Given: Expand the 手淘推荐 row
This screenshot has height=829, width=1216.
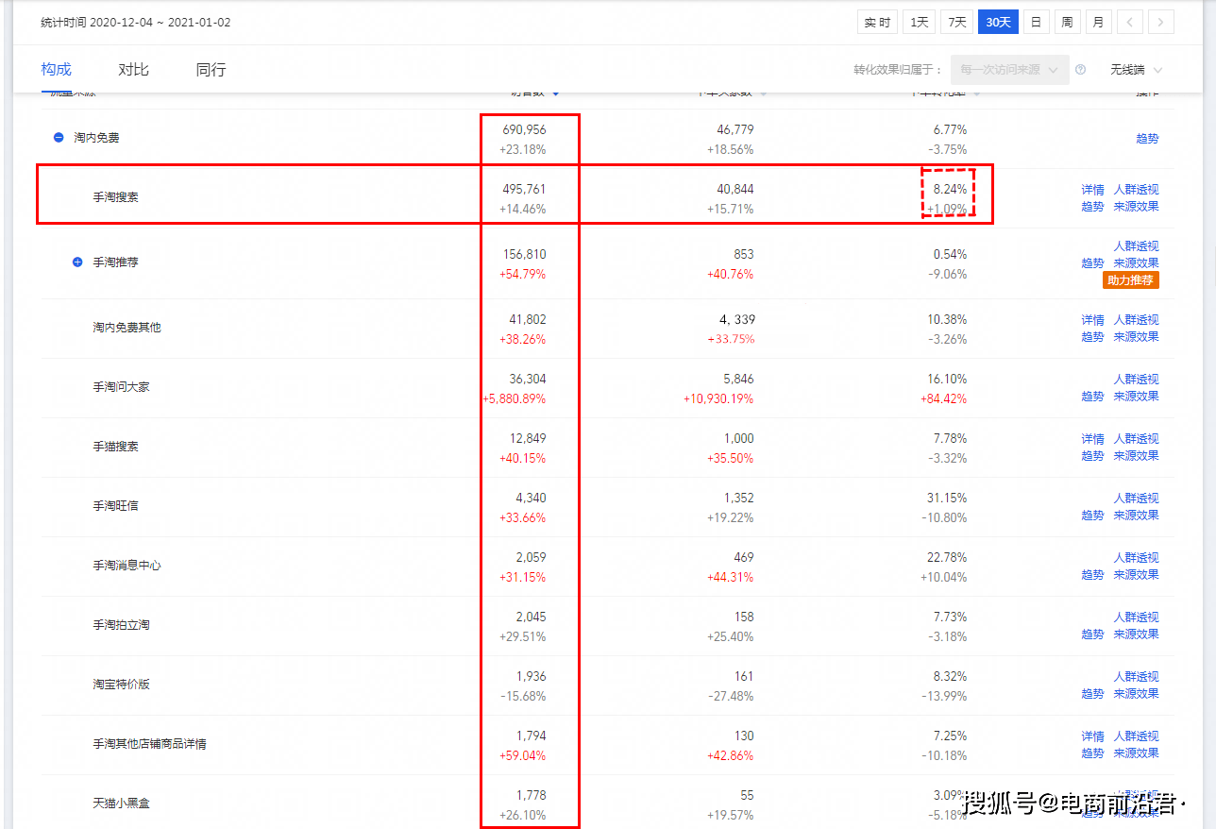Looking at the screenshot, I should 77,262.
